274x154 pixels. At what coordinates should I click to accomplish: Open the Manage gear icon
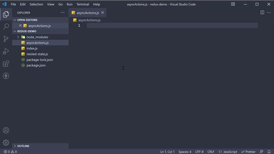coord(6,142)
